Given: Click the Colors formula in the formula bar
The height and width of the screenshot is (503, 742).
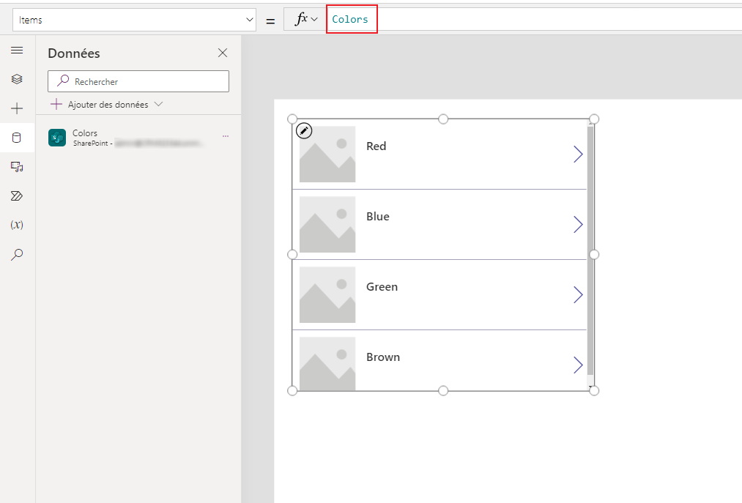Looking at the screenshot, I should tap(350, 19).
